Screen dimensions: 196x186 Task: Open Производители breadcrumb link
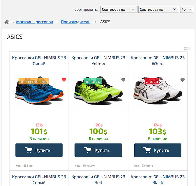click(x=75, y=22)
